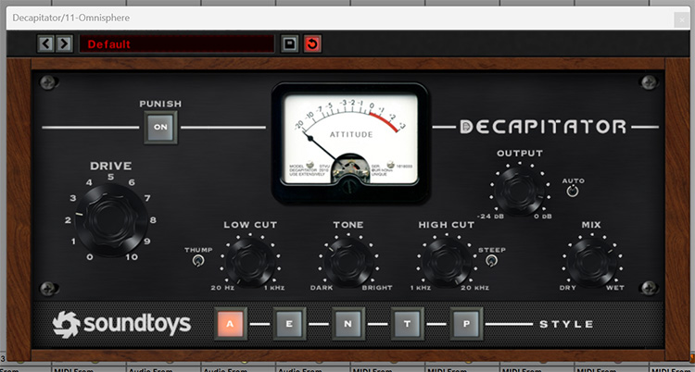Select style T button
Image resolution: width=695 pixels, height=372 pixels.
tap(407, 324)
